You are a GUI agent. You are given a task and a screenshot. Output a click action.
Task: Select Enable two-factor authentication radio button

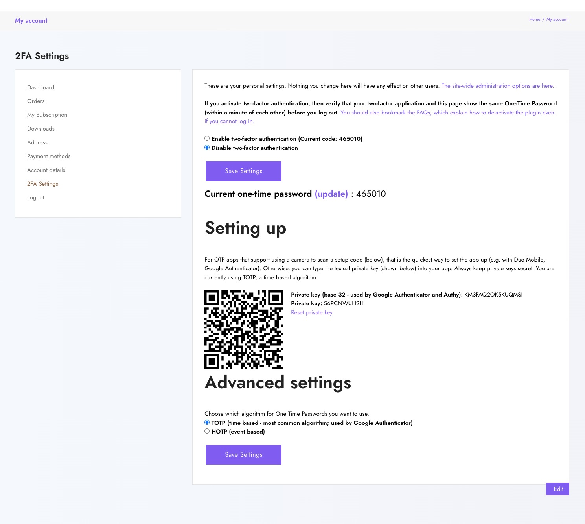point(207,138)
